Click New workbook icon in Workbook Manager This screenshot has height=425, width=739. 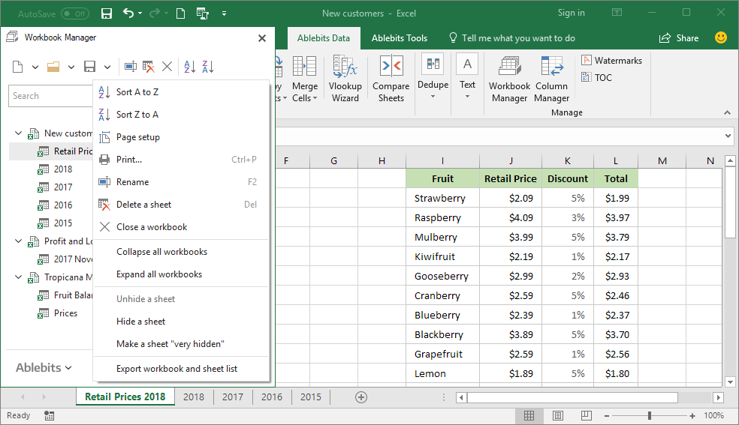(x=18, y=67)
